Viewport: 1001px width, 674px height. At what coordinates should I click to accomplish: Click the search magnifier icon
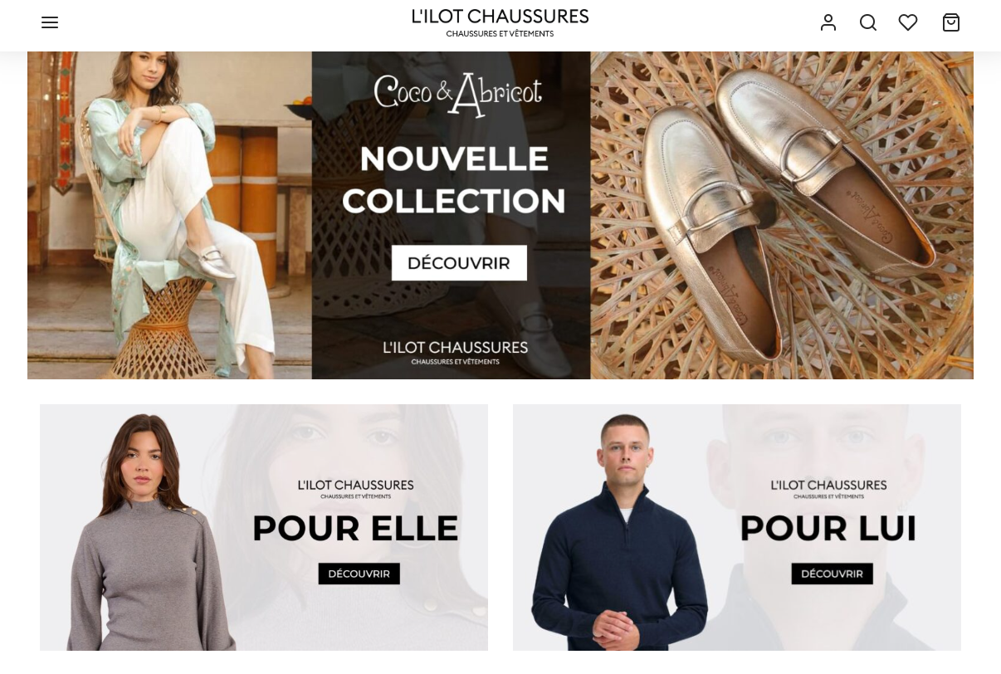tap(868, 22)
